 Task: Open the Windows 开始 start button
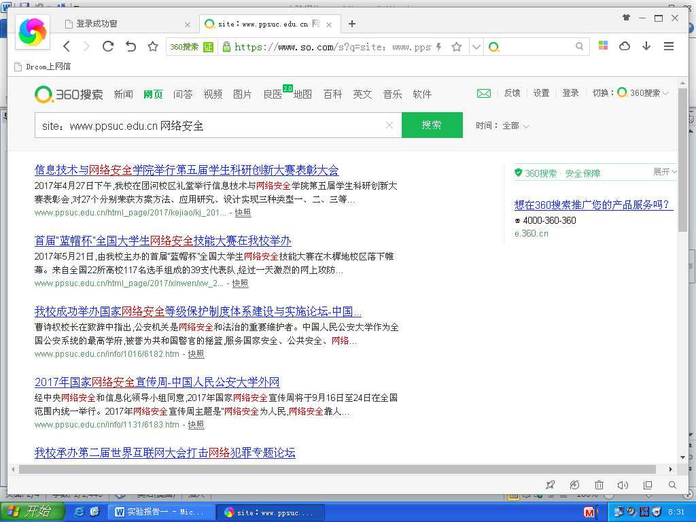(31, 512)
